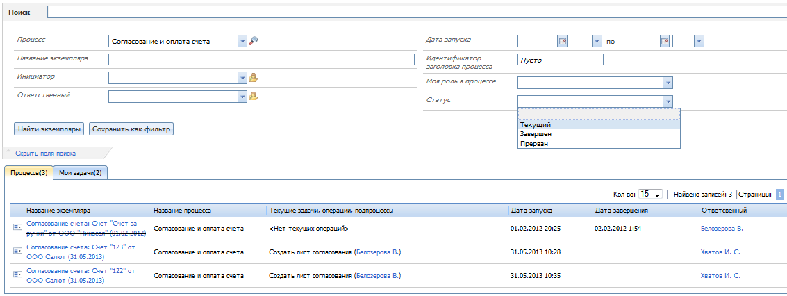The height and width of the screenshot is (296, 787).
Task: Open the Моя роль в процессе dropdown
Action: click(x=668, y=83)
